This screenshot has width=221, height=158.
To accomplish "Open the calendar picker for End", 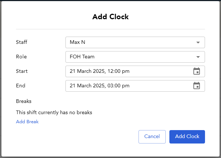I will pos(197,86).
